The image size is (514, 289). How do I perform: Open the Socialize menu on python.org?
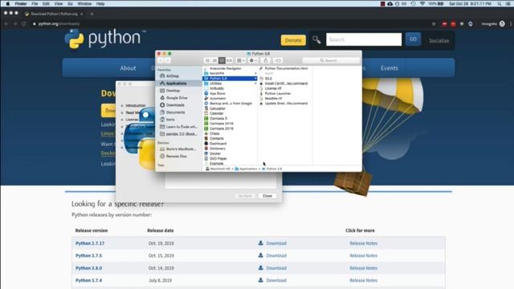pyautogui.click(x=439, y=41)
